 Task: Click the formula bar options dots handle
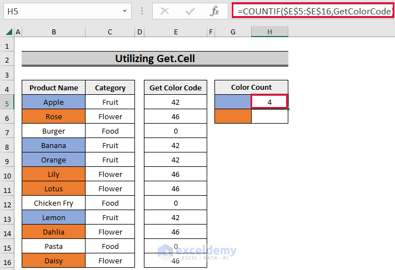pos(142,11)
